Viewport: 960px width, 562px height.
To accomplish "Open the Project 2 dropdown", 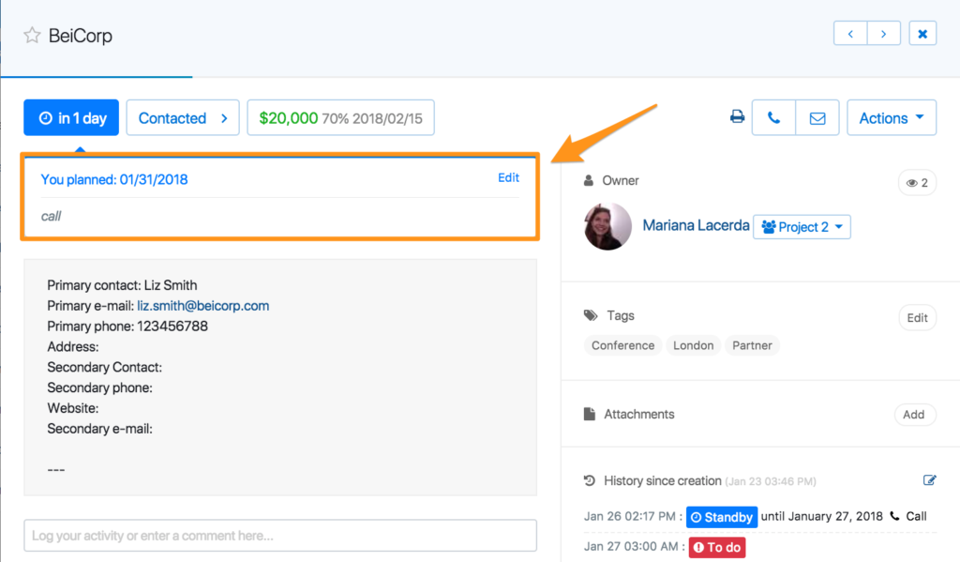I will click(802, 226).
